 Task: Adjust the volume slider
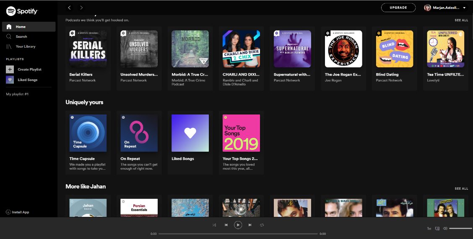point(461,229)
